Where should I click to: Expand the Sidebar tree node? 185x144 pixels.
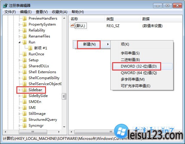(x=20, y=90)
